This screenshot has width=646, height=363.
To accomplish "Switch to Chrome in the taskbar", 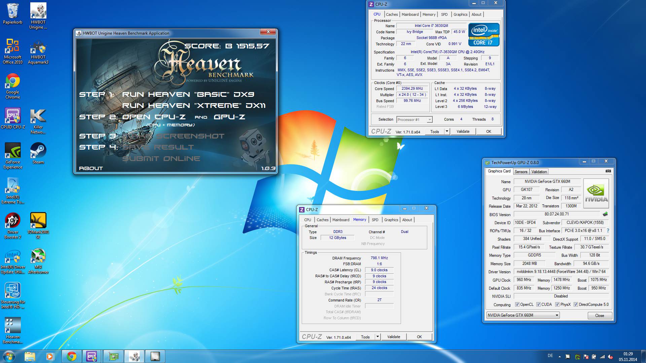I will 71,356.
